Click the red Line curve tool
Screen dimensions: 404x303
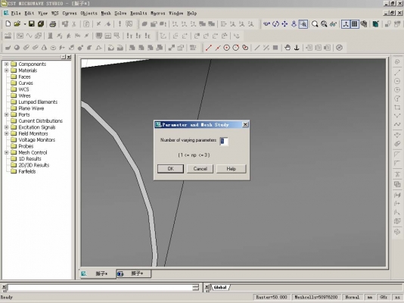[x=209, y=48]
